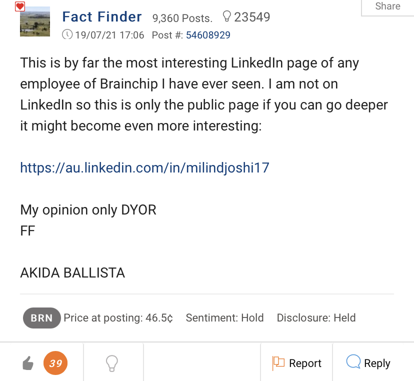Click the 23549 reputation number
Screen dimensions: 414x381
pos(252,17)
